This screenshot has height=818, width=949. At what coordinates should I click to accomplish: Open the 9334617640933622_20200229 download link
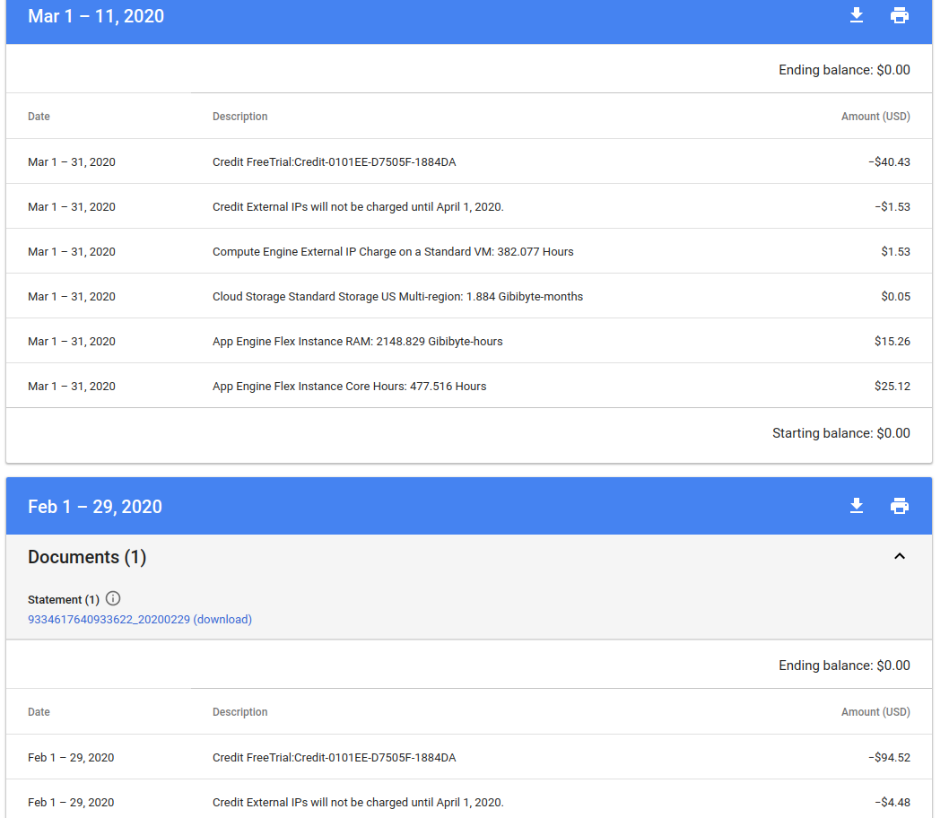(x=139, y=619)
